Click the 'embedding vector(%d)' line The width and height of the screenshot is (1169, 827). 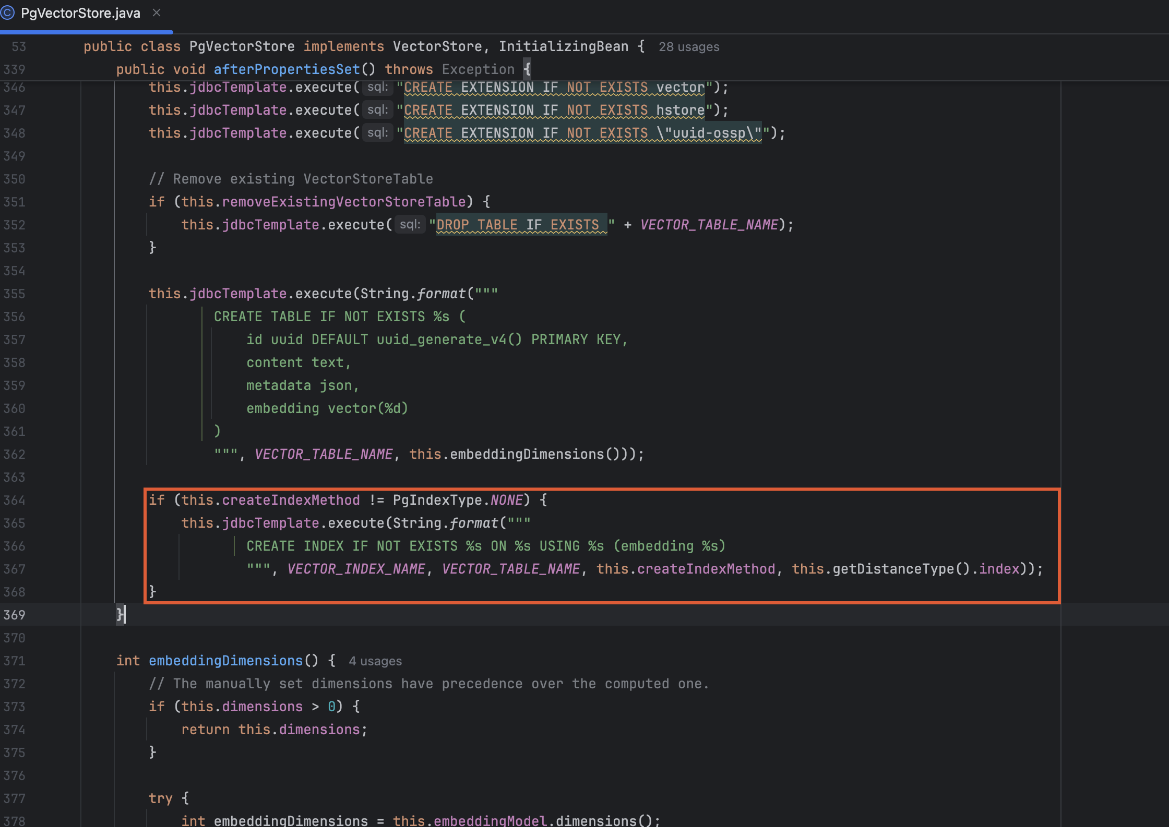pyautogui.click(x=327, y=408)
